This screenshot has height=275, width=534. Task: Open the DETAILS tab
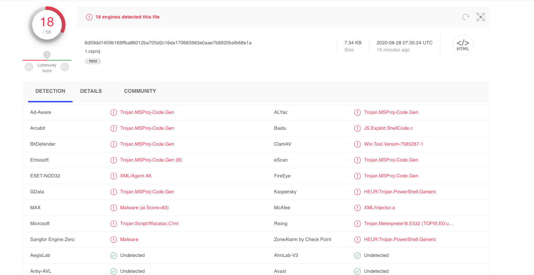point(91,91)
